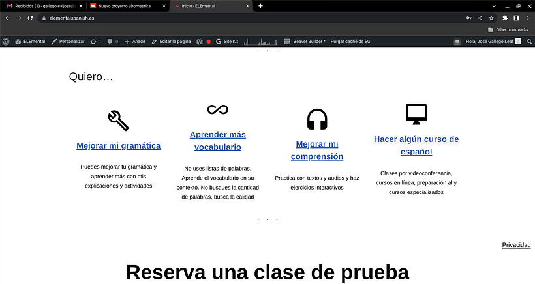Click the address bar URL elementalspanish.es
Screen dimensions: 535x284
[72, 18]
